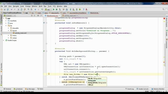Click the intention light bulb in gutter

(49, 74)
